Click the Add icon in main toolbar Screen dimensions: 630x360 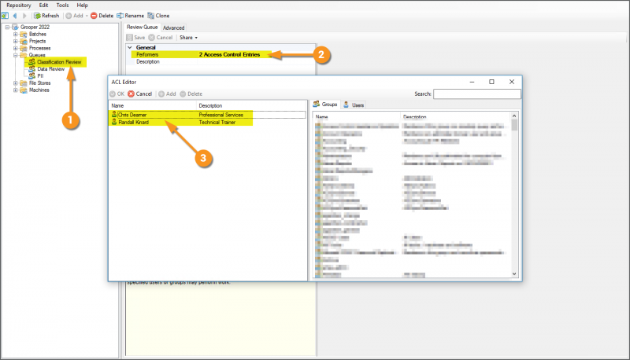(x=69, y=16)
